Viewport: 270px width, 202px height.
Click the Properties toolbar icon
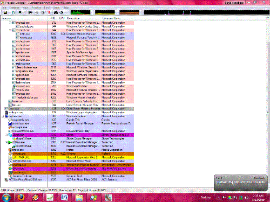click(43, 12)
